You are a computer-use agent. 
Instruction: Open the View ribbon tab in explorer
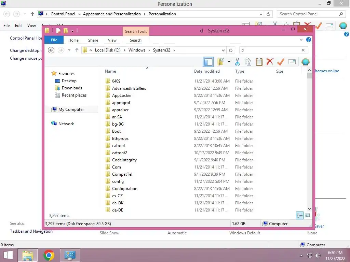pos(112,40)
